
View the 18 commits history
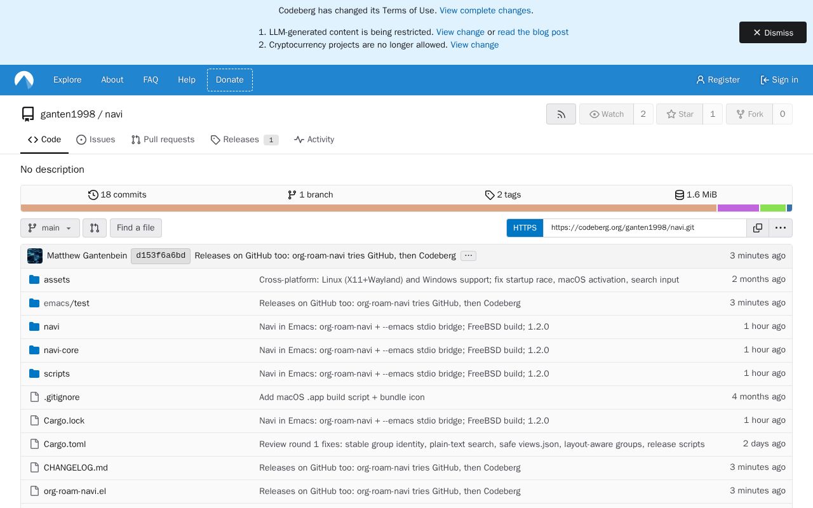(x=118, y=195)
